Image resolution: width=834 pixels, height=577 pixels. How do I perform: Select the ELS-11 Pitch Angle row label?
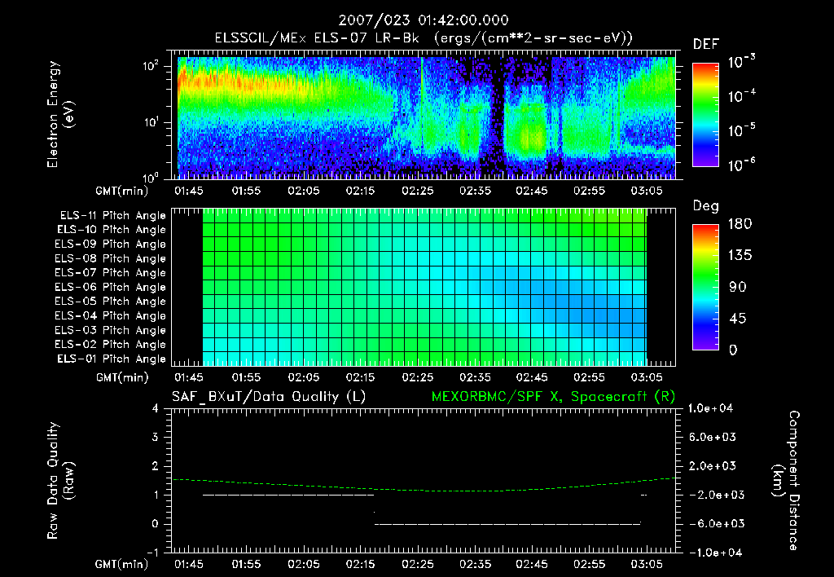pyautogui.click(x=112, y=216)
